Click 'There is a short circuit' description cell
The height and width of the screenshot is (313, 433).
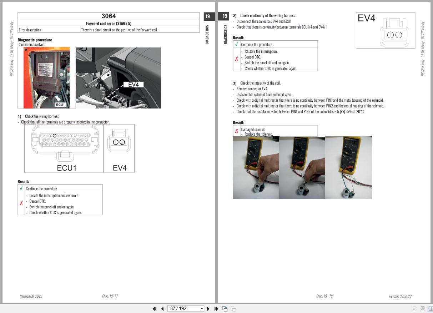pyautogui.click(x=140, y=30)
